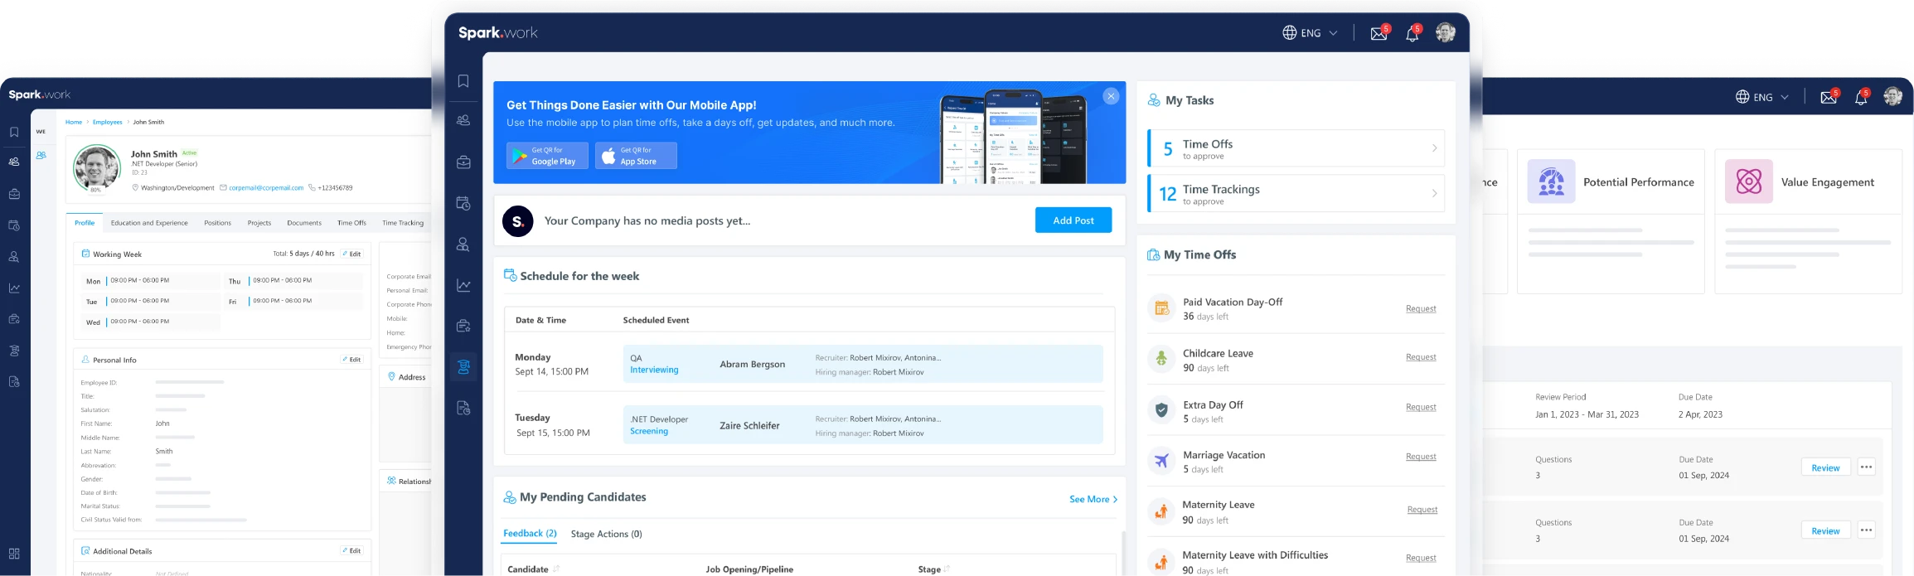The image size is (1914, 576).
Task: Click the Value Engagement card icon
Action: click(x=1748, y=182)
